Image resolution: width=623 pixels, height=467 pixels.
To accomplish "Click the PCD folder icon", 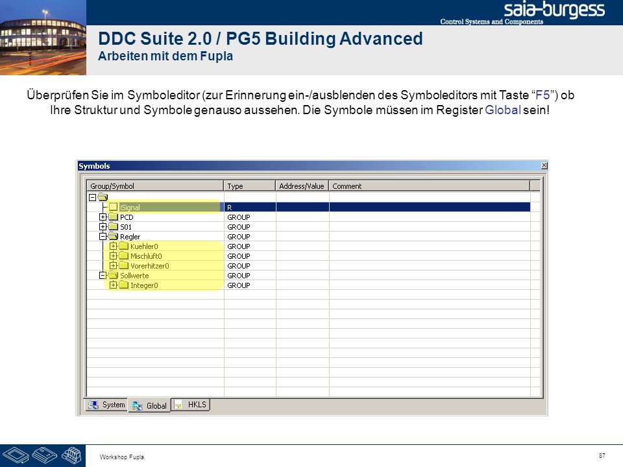I will point(114,217).
